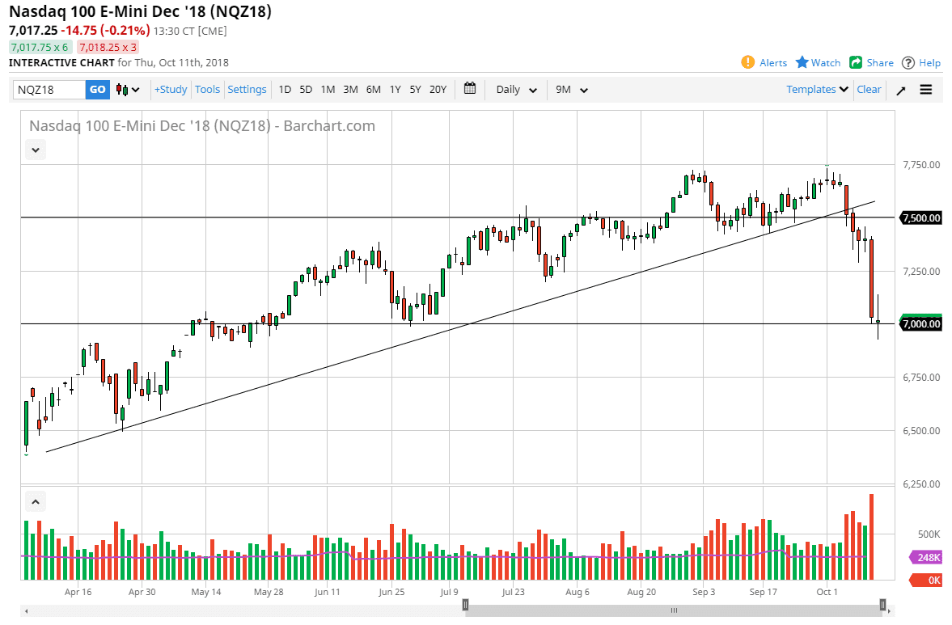The width and height of the screenshot is (952, 625).
Task: Click the pop-out chart arrow icon
Action: click(x=900, y=90)
